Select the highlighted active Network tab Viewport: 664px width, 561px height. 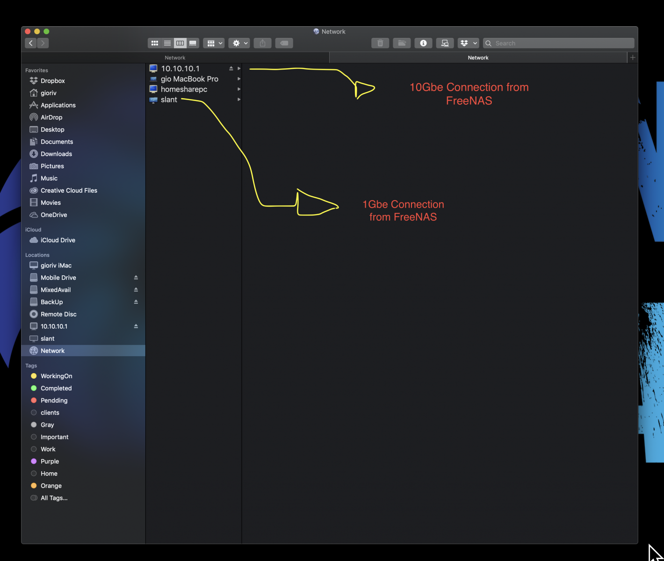pyautogui.click(x=478, y=58)
